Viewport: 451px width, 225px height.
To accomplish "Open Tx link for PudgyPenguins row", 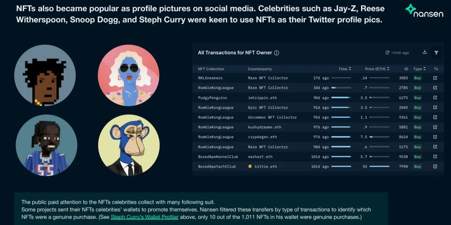I will [435, 97].
